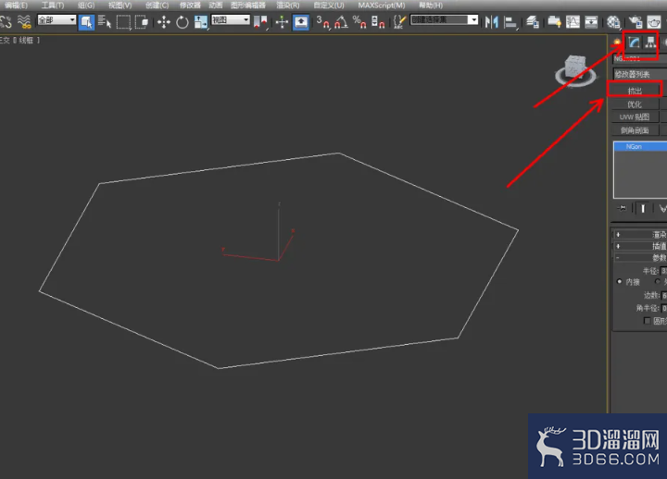The width and height of the screenshot is (667, 479).
Task: Click Edit Named Selection Sets icon
Action: point(399,22)
